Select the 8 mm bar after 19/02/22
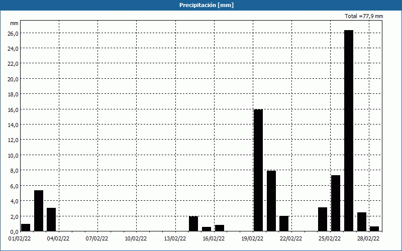Image resolution: width=402 pixels, height=251 pixels. coord(271,201)
